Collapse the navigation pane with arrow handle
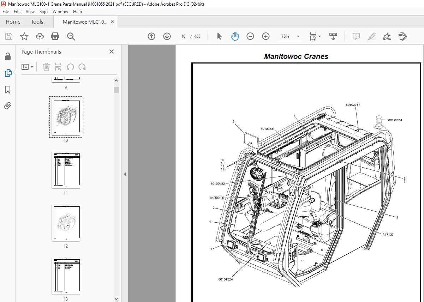The width and height of the screenshot is (424, 302). 125,174
